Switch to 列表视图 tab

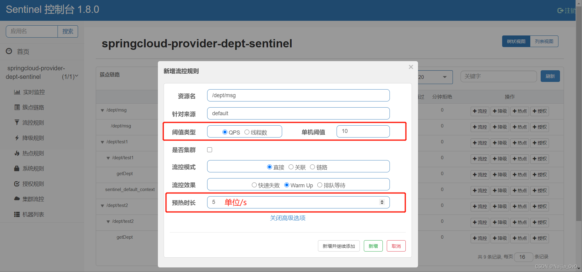[x=544, y=41]
